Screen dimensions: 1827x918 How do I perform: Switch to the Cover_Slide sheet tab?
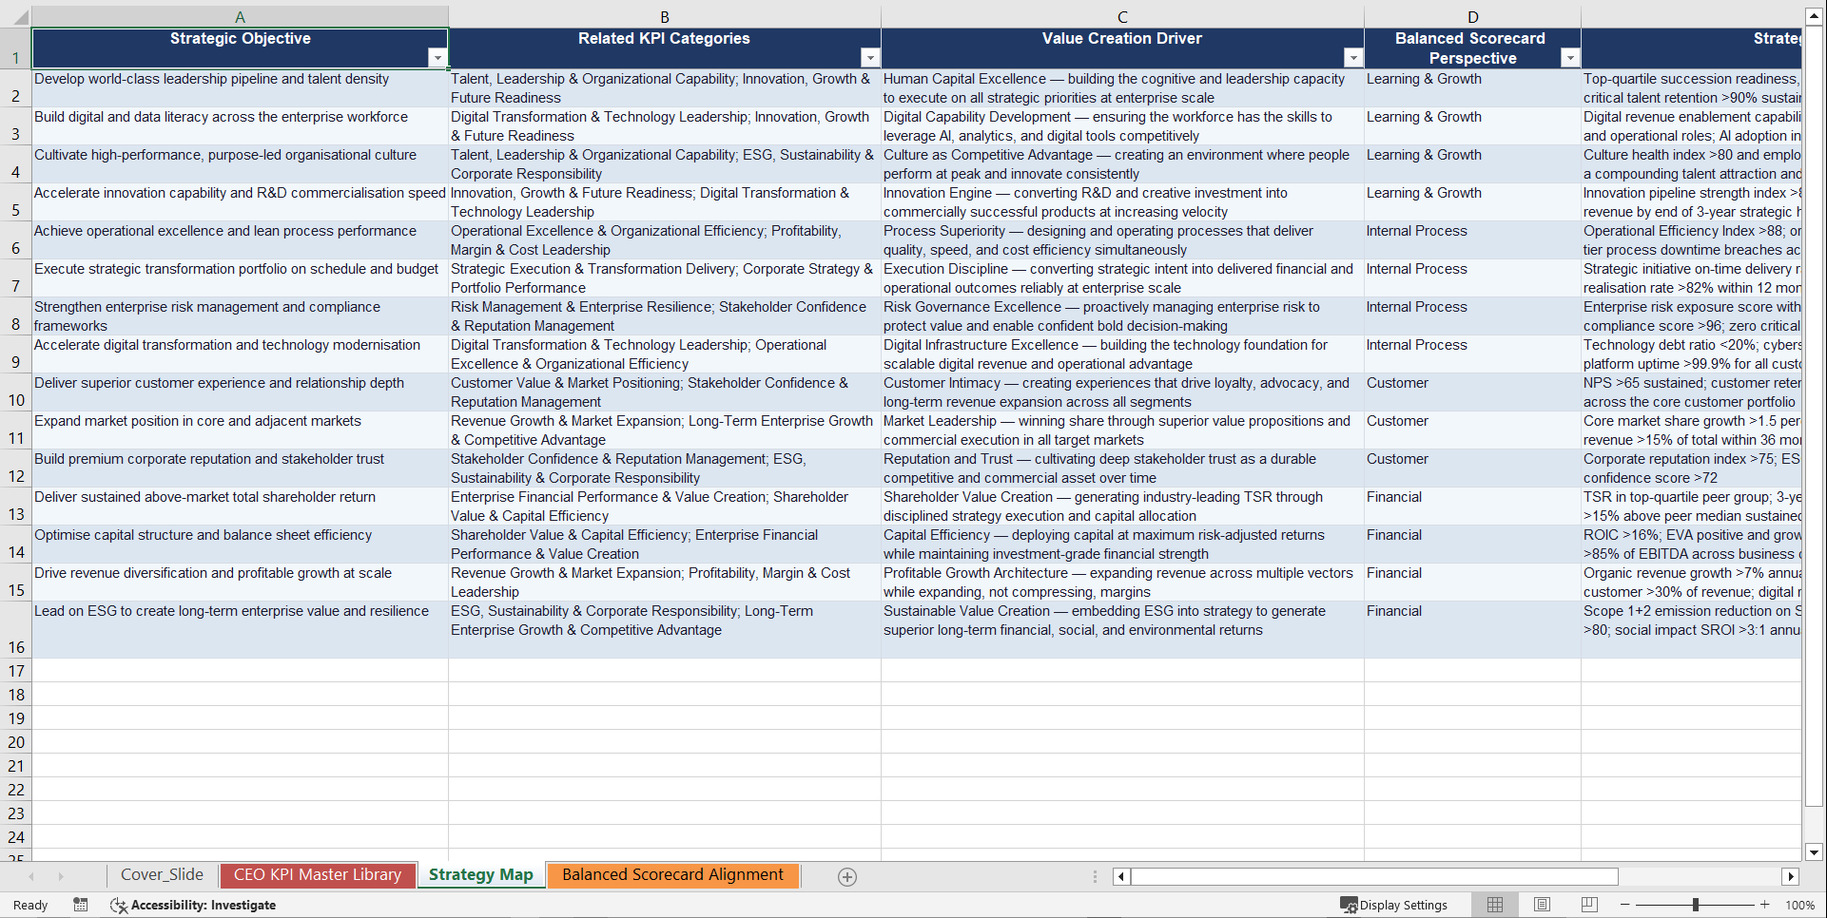162,875
